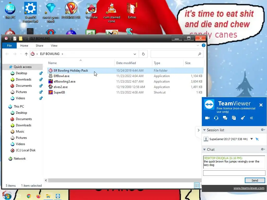Click the Explorer search box
This screenshot has width=267, height=200.
tap(177, 54)
